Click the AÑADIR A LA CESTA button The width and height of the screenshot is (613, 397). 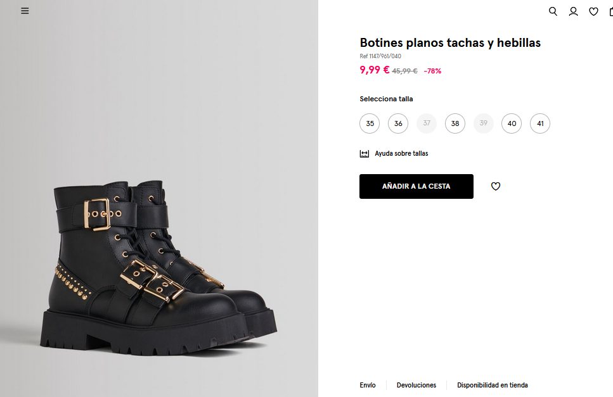[416, 186]
